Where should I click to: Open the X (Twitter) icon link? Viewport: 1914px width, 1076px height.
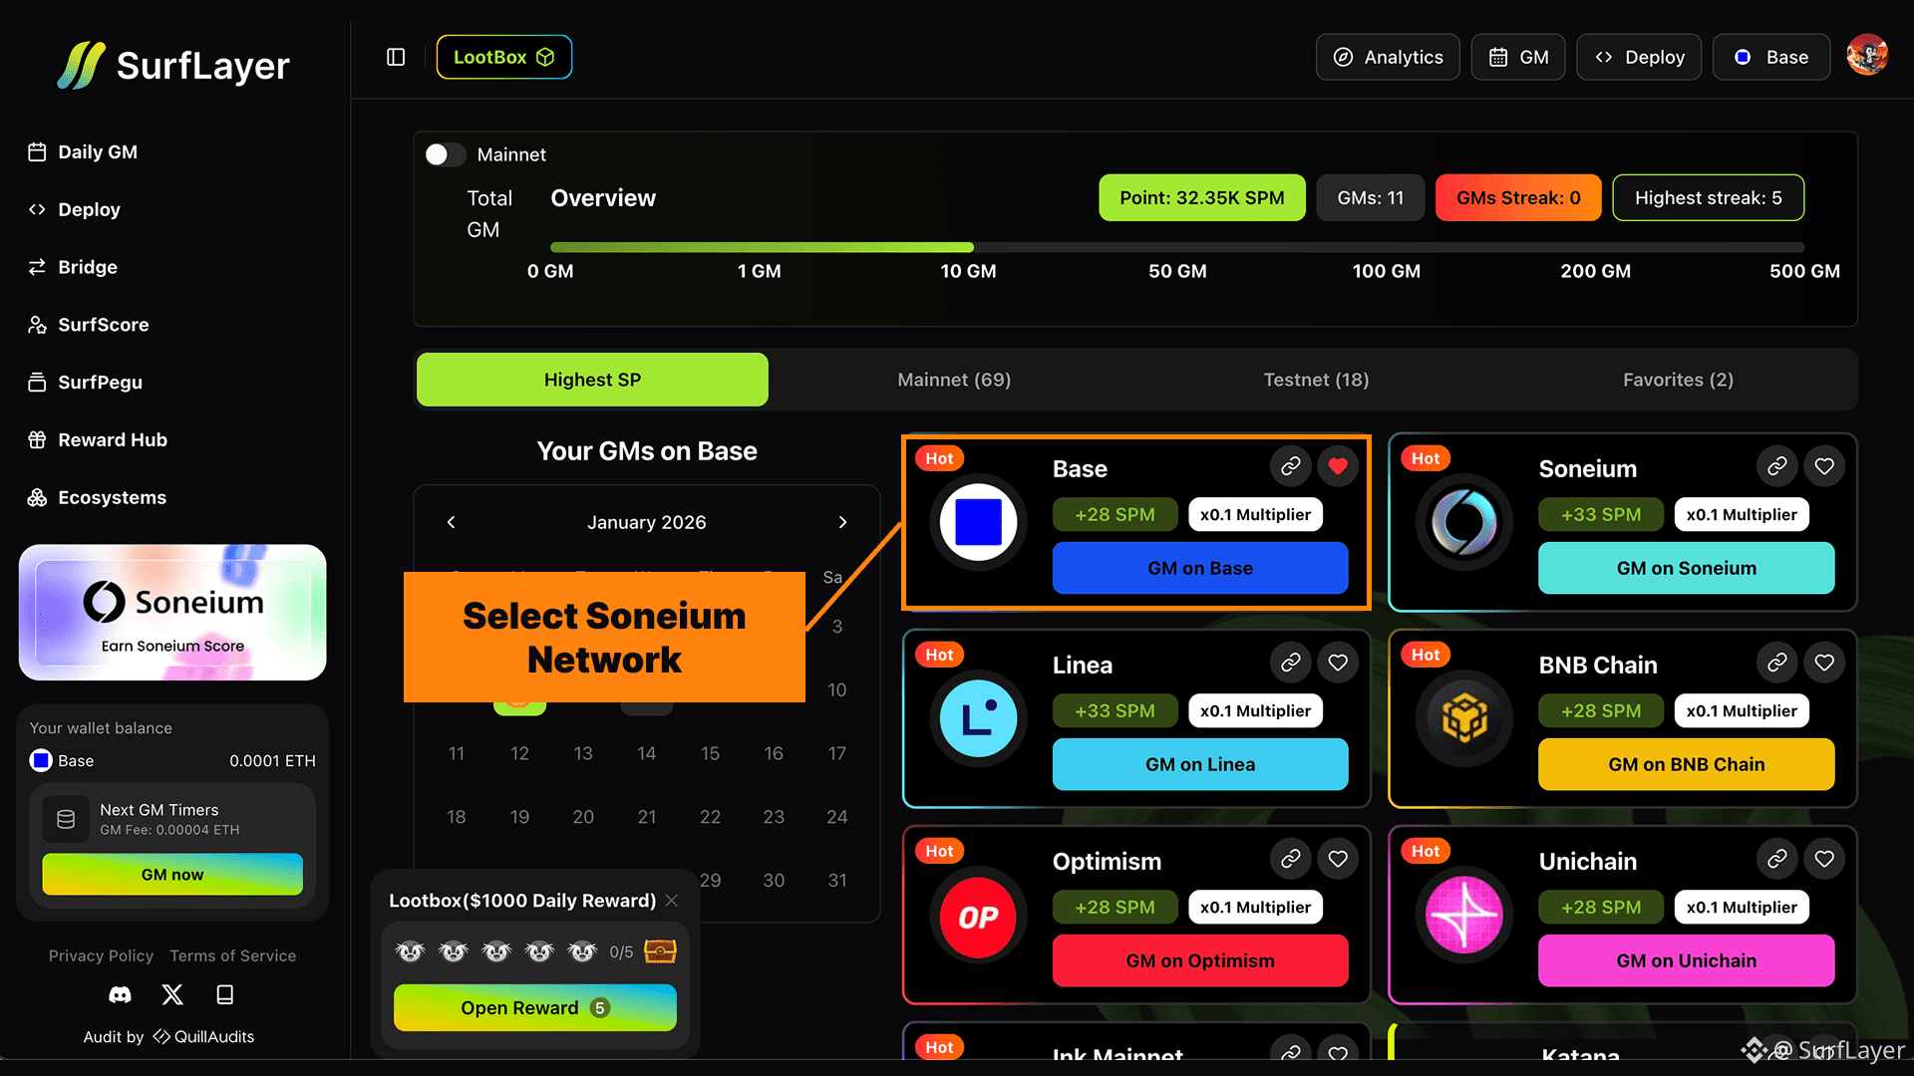pyautogui.click(x=172, y=994)
